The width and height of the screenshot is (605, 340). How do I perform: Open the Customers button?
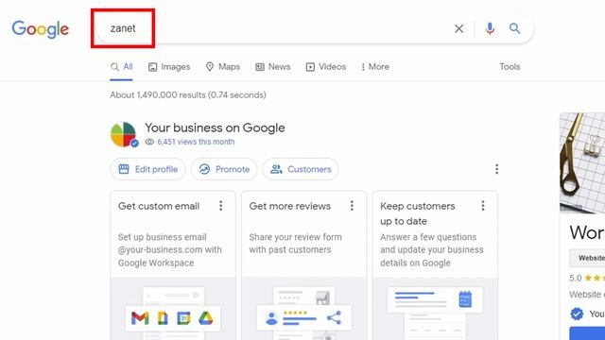301,169
